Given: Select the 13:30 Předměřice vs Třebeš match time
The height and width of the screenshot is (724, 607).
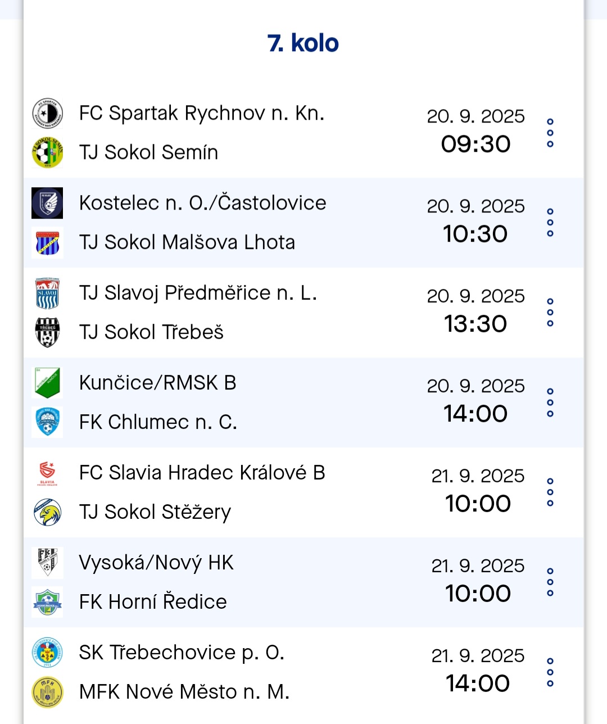Looking at the screenshot, I should pyautogui.click(x=475, y=324).
